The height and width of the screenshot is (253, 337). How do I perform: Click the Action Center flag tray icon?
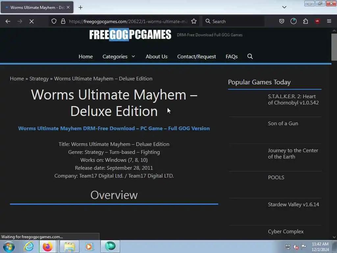[x=303, y=247]
